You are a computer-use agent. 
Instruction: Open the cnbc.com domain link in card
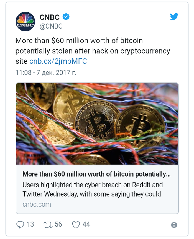37,204
